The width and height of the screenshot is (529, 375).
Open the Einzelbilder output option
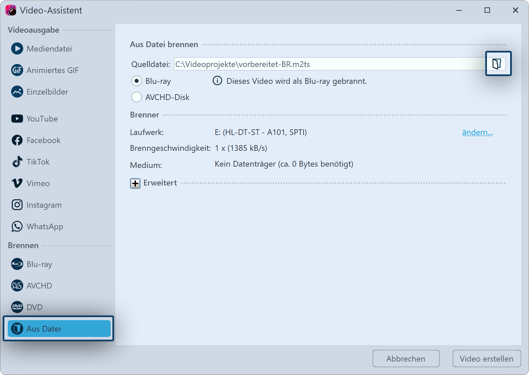(47, 92)
